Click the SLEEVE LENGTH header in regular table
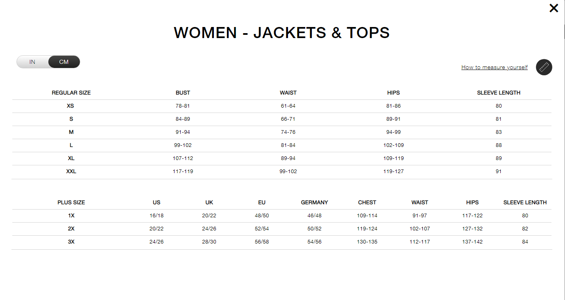 [499, 93]
